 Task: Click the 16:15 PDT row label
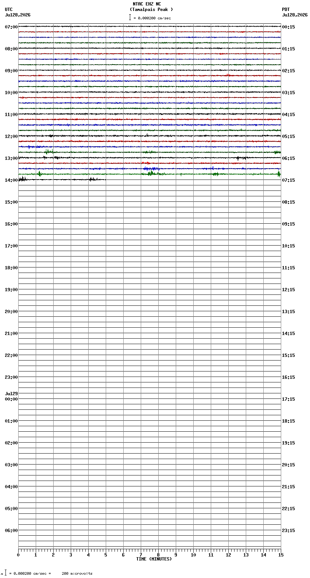[288, 377]
